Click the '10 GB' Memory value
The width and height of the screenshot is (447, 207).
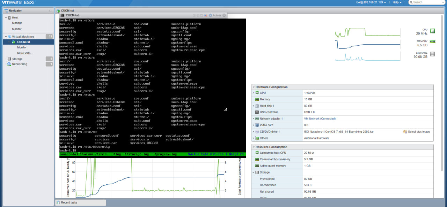308,99
